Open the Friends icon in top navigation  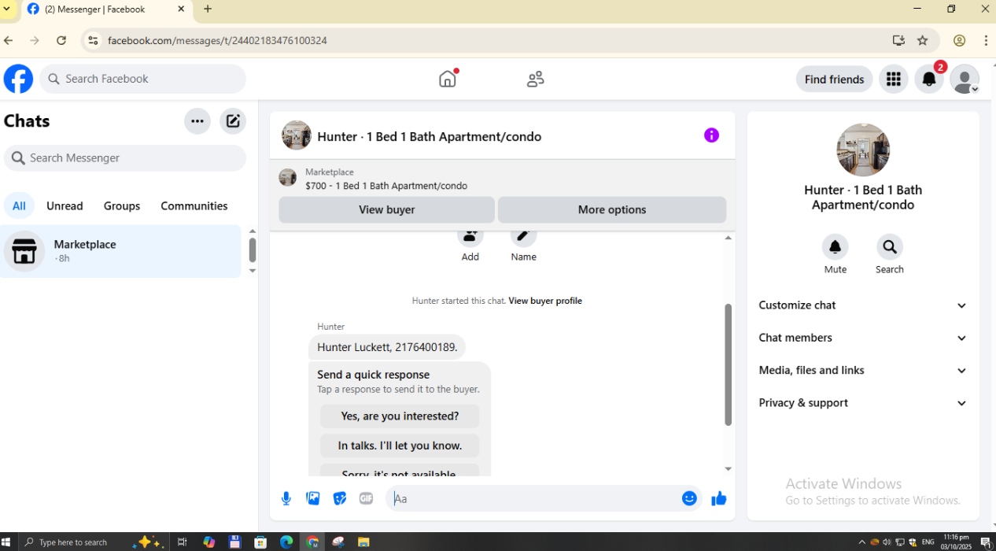[x=536, y=79]
